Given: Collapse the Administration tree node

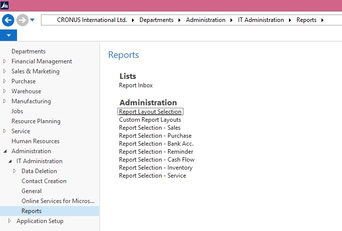Looking at the screenshot, I should point(5,151).
